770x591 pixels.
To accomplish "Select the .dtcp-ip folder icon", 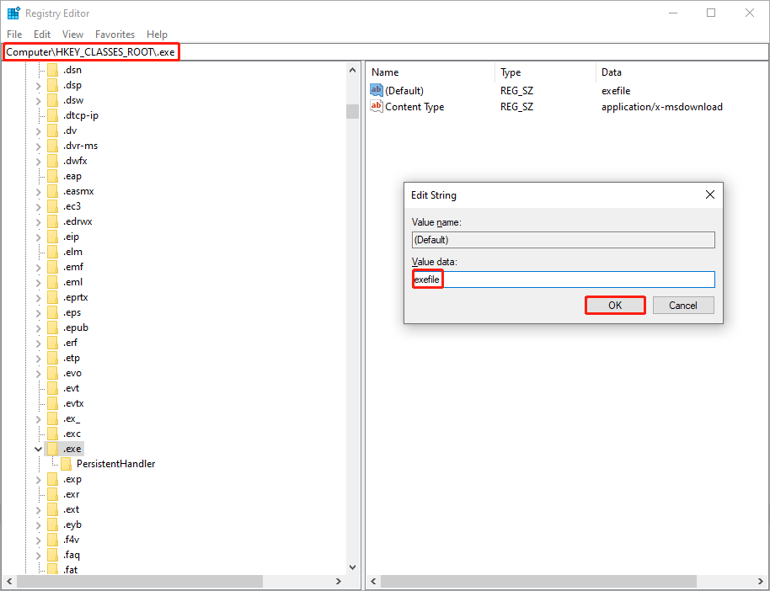I will 52,115.
